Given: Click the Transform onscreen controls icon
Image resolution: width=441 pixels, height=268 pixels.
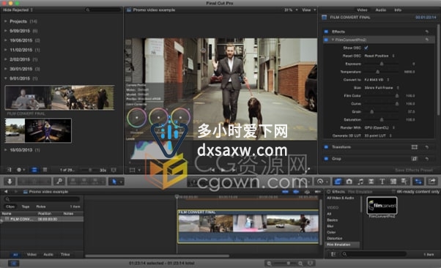Looking at the screenshot, I should 415,147.
